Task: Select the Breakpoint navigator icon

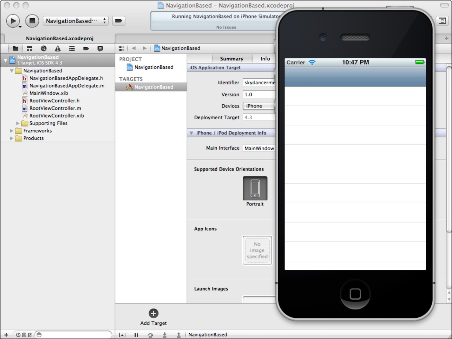Action: click(x=86, y=49)
